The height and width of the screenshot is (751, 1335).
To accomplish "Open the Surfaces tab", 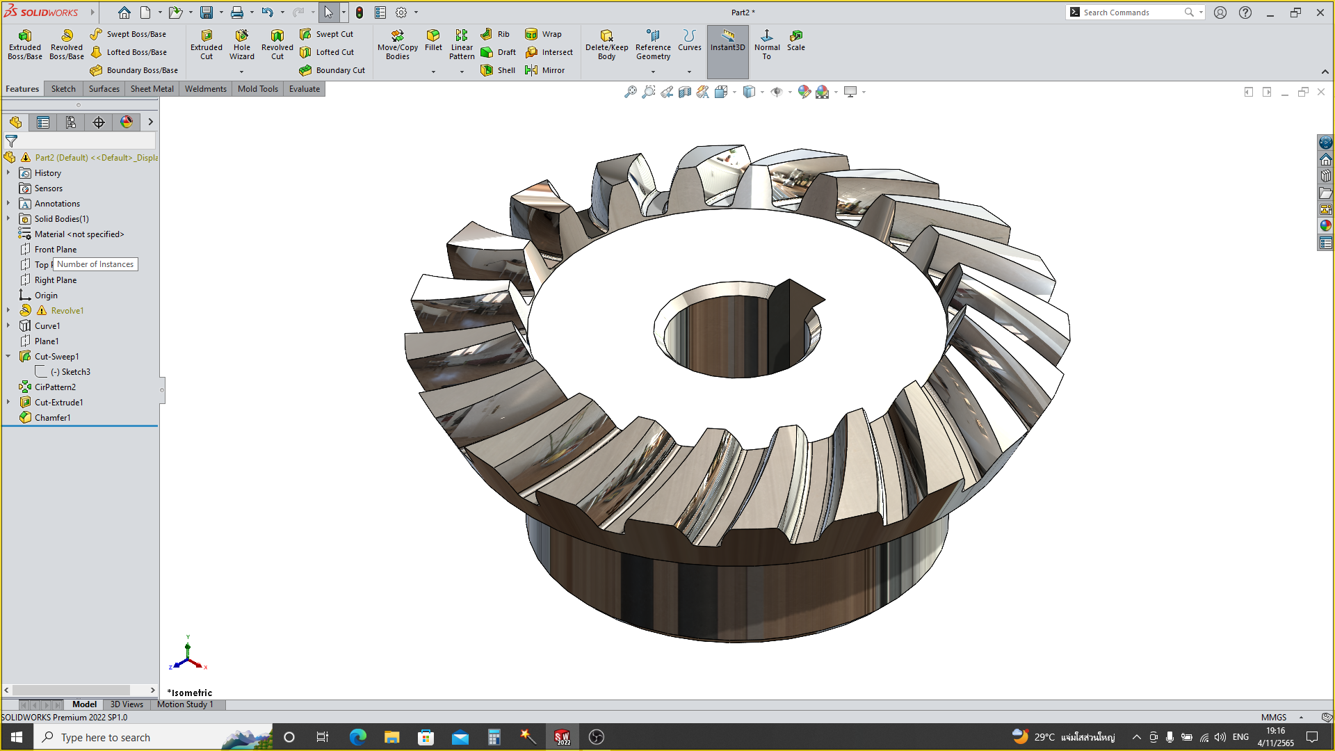I will [x=104, y=89].
